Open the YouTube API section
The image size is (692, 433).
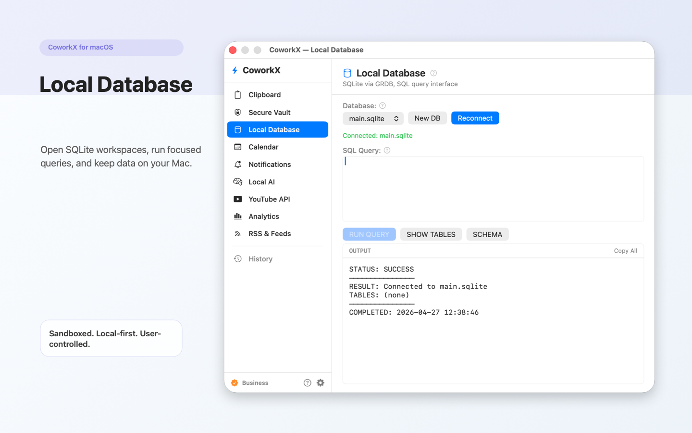(278, 199)
